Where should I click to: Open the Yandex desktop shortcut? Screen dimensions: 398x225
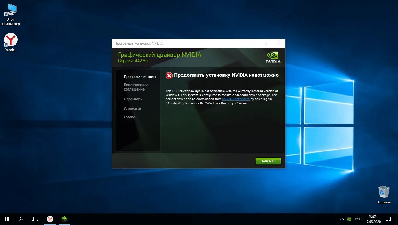click(11, 42)
